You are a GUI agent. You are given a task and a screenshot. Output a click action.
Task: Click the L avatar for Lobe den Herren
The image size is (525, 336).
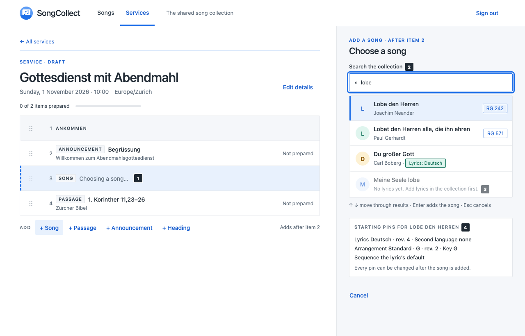coord(363,108)
